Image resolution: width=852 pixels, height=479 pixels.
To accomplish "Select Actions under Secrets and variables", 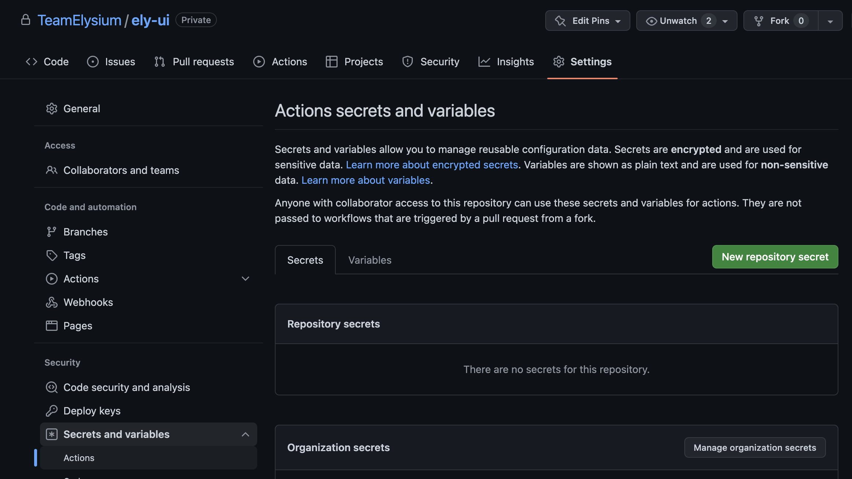I will [149, 458].
